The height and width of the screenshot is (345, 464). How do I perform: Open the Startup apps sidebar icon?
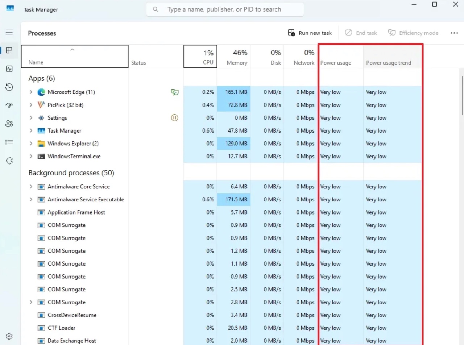(9, 105)
